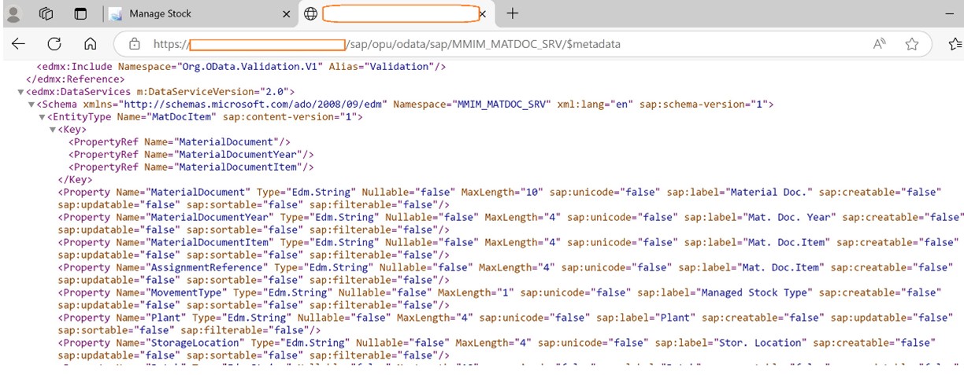964x375 pixels.
Task: Click m:DataServiceVersion="2.0" attribute
Action: click(x=213, y=92)
